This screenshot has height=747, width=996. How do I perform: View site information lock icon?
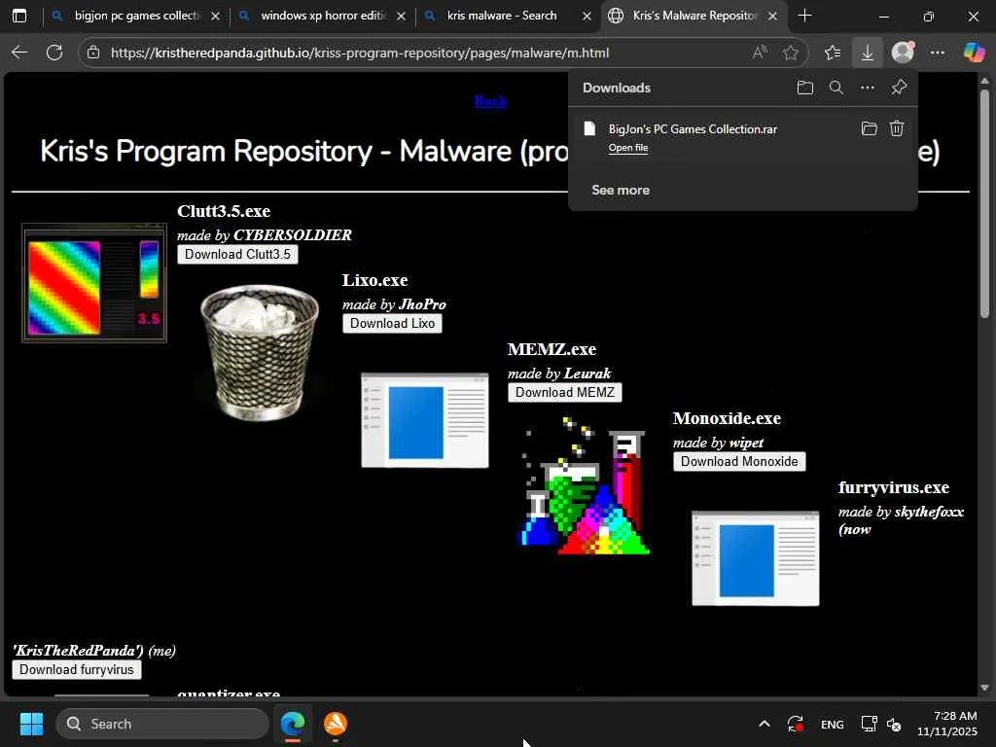coord(93,53)
